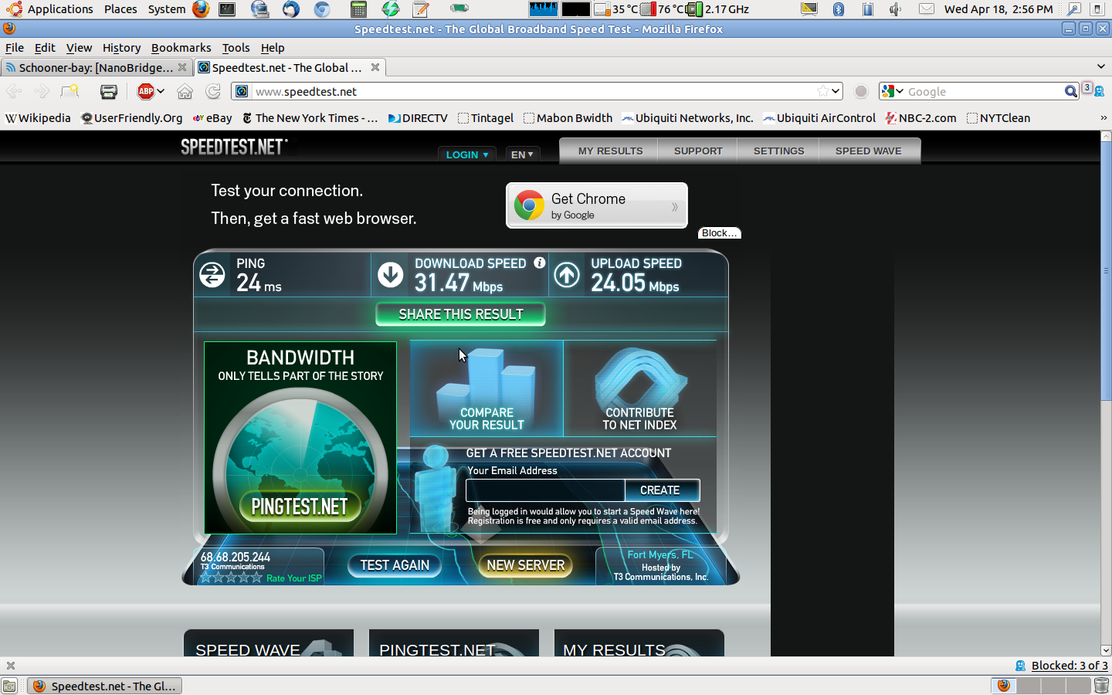The height and width of the screenshot is (695, 1112).
Task: Click the SHARE THIS RESULT button
Action: click(461, 314)
